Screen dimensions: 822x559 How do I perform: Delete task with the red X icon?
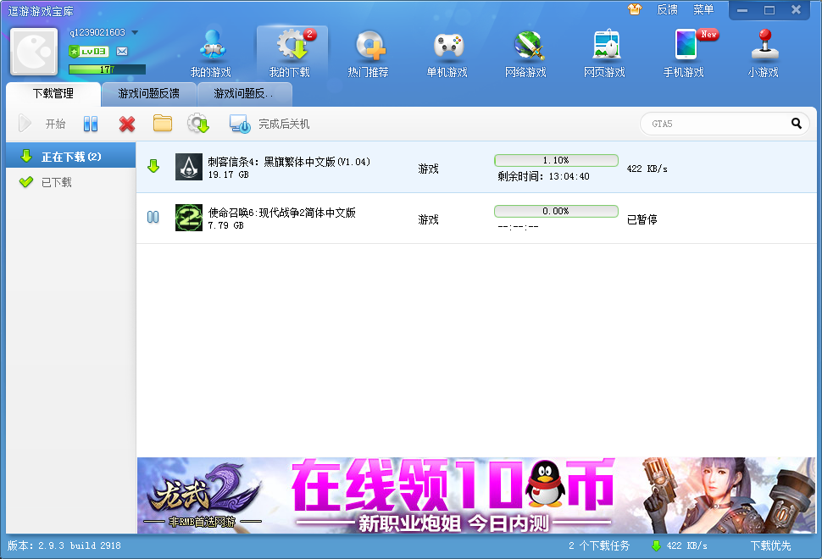[x=127, y=124]
